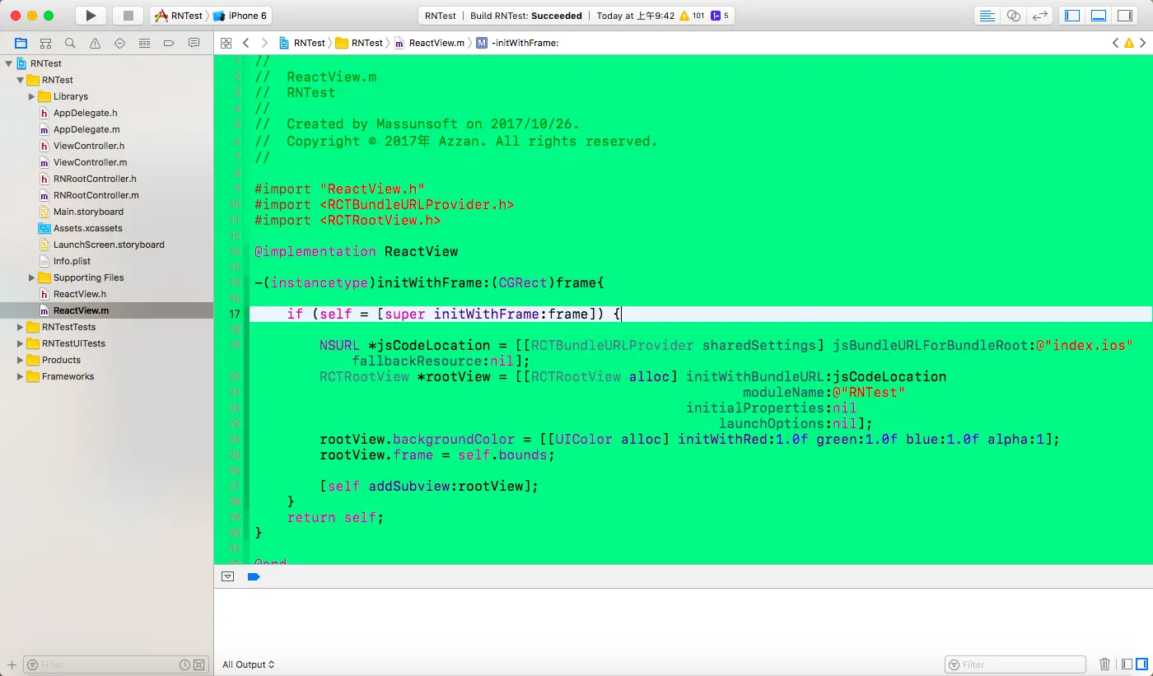Toggle the Console pane
The image size is (1153, 676).
(x=1141, y=664)
